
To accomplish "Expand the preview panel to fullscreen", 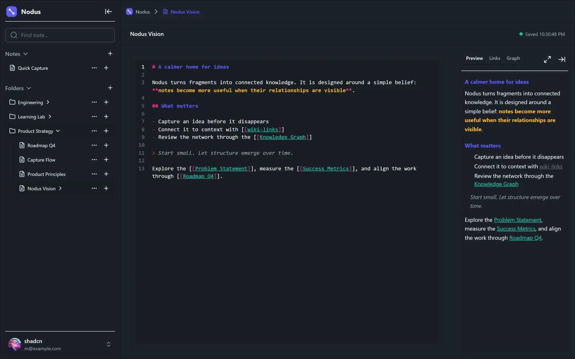I will point(547,59).
